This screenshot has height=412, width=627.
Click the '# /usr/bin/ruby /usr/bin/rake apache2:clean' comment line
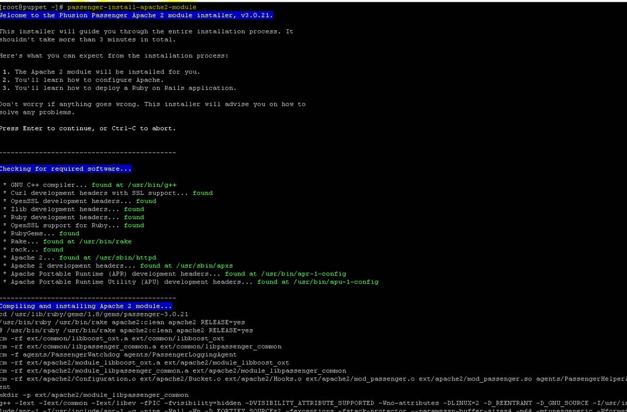(126, 330)
